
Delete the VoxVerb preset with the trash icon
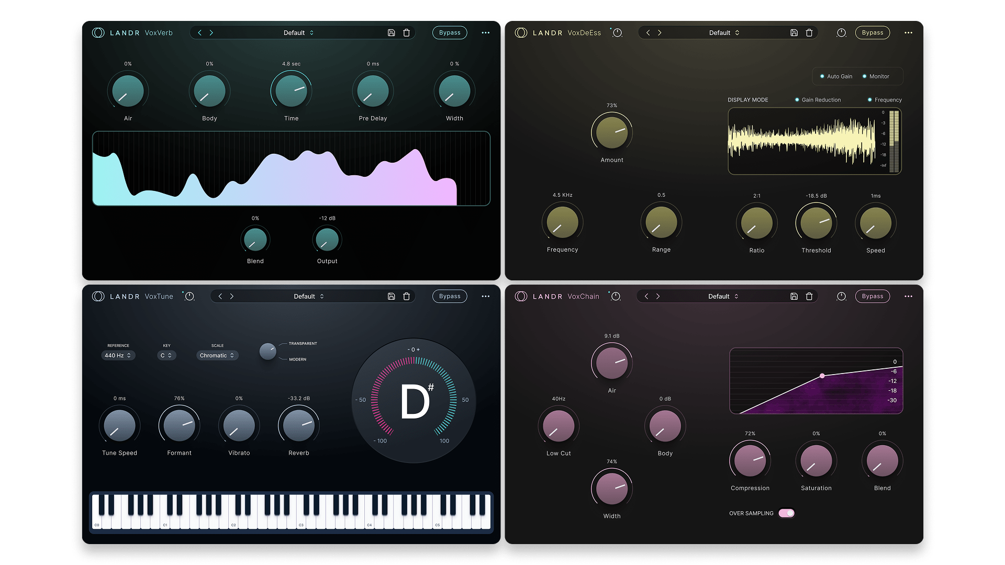[x=406, y=32]
